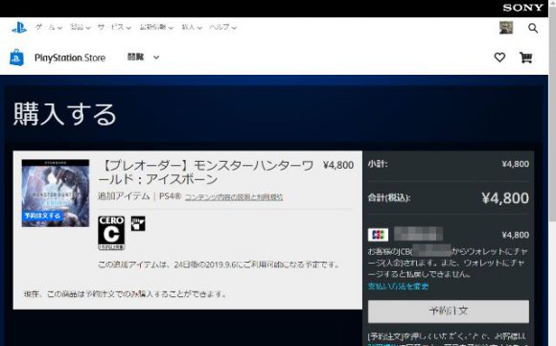Click the 追加アイテム label
This screenshot has height=346, width=556.
[x=124, y=196]
